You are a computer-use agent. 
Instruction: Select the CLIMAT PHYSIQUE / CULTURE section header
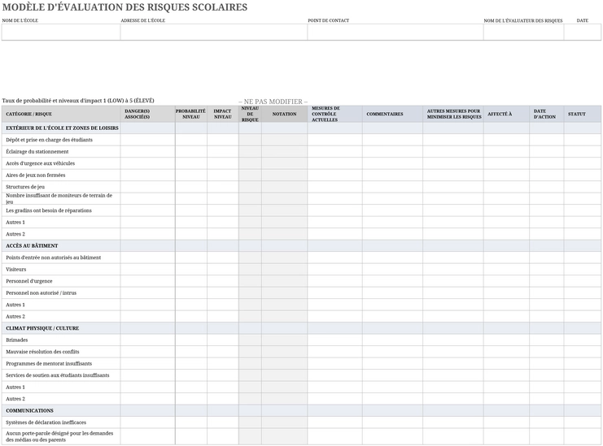coord(61,328)
